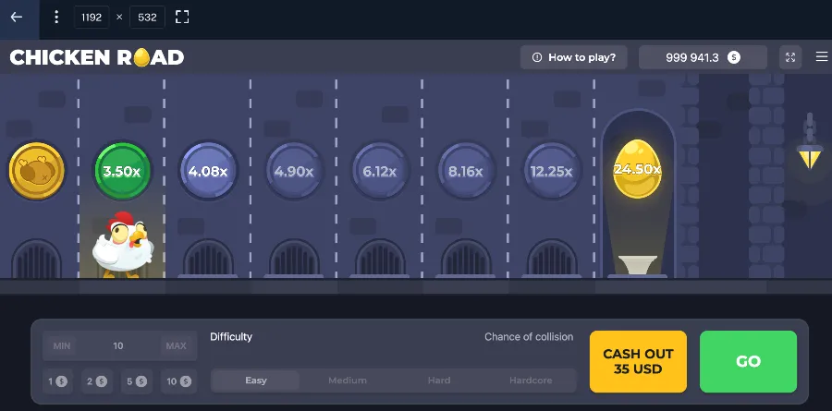Click the golden egg 24.50x prize
832x411 pixels.
coord(638,170)
